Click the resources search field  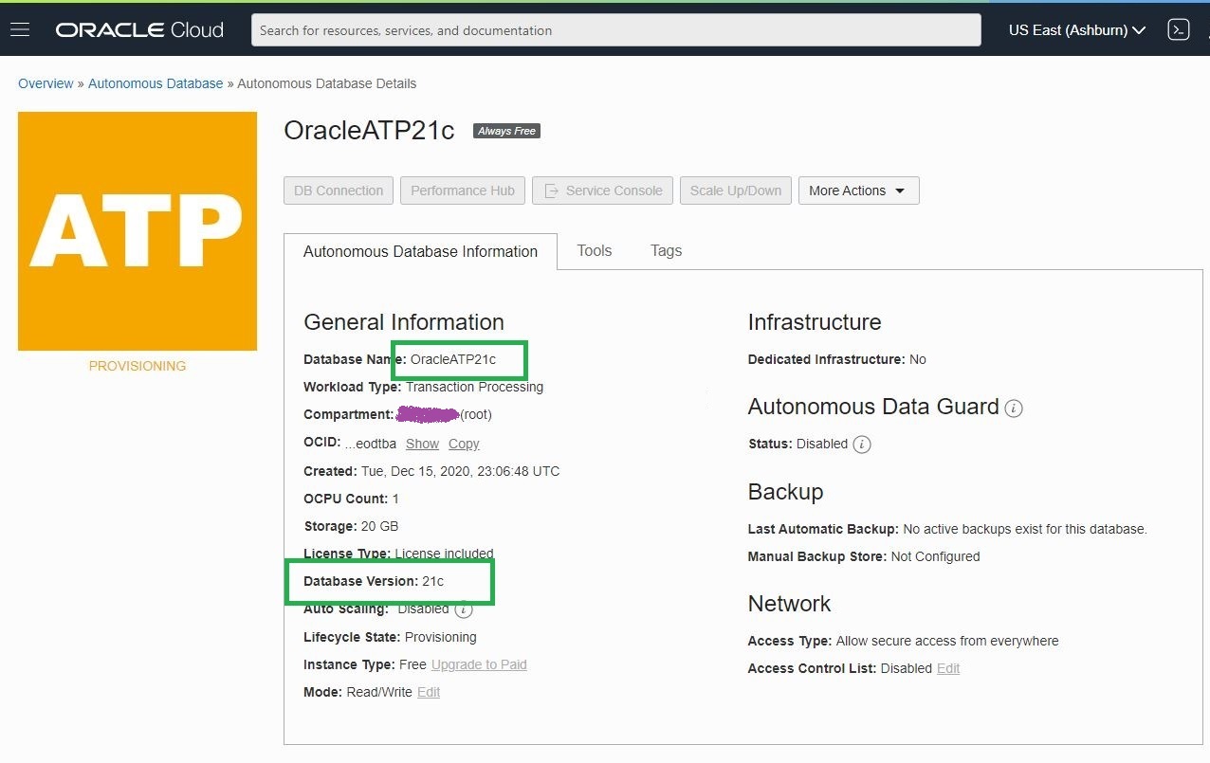tap(614, 29)
